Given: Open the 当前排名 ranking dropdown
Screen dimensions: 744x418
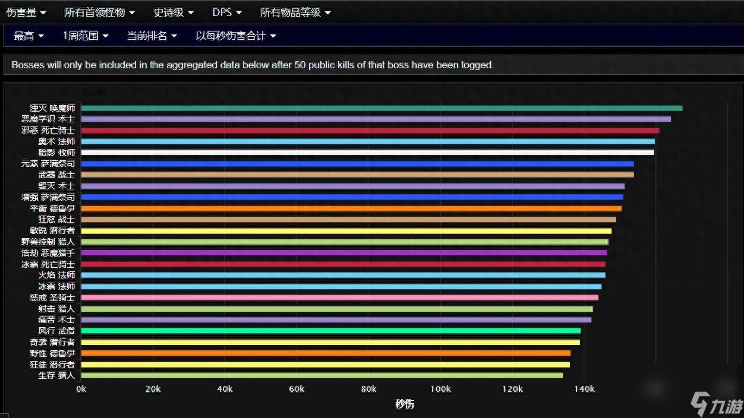Looking at the screenshot, I should pyautogui.click(x=152, y=36).
